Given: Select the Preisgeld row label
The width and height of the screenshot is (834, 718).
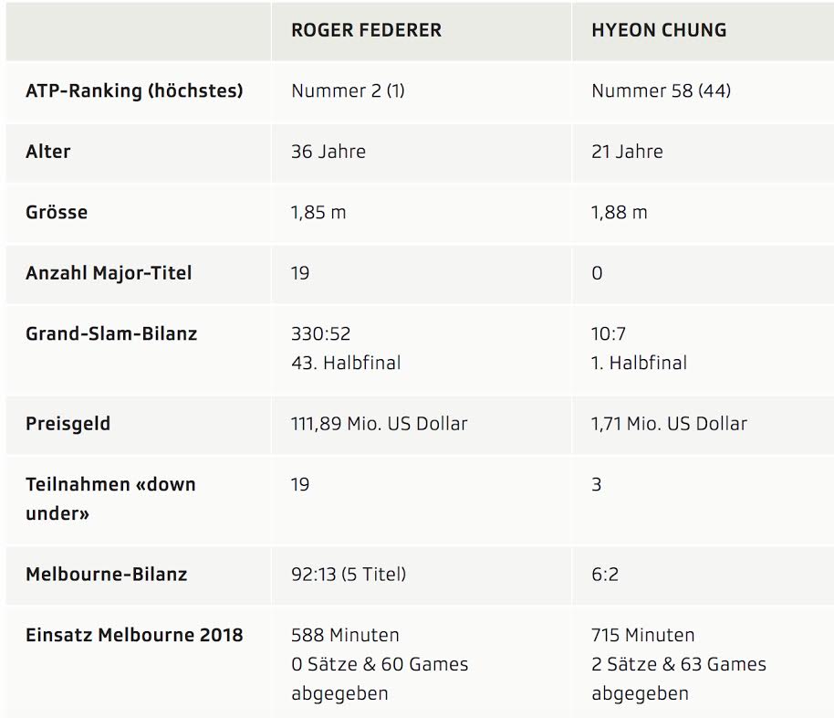Looking at the screenshot, I should [68, 424].
